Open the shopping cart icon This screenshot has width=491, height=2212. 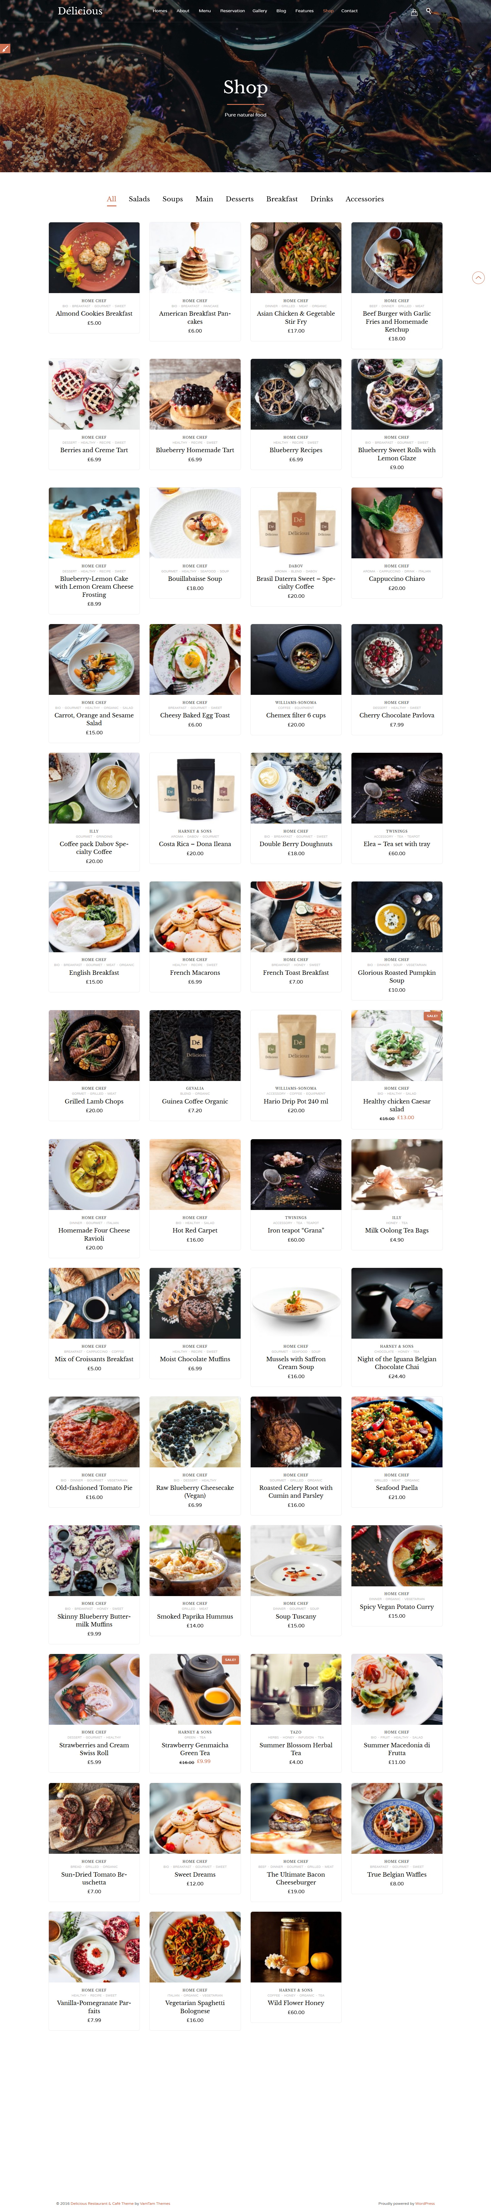[x=414, y=12]
